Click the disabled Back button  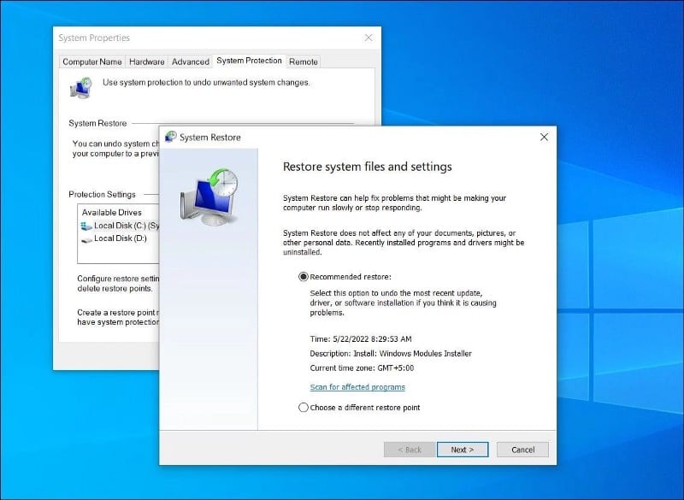[409, 449]
